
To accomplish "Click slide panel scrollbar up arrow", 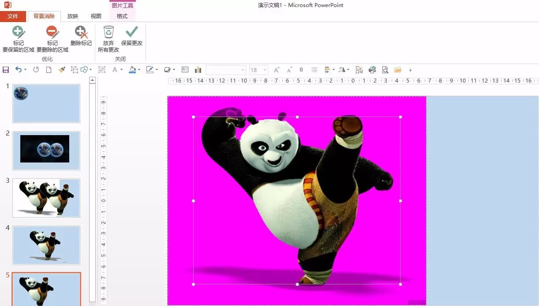I will tap(92, 80).
